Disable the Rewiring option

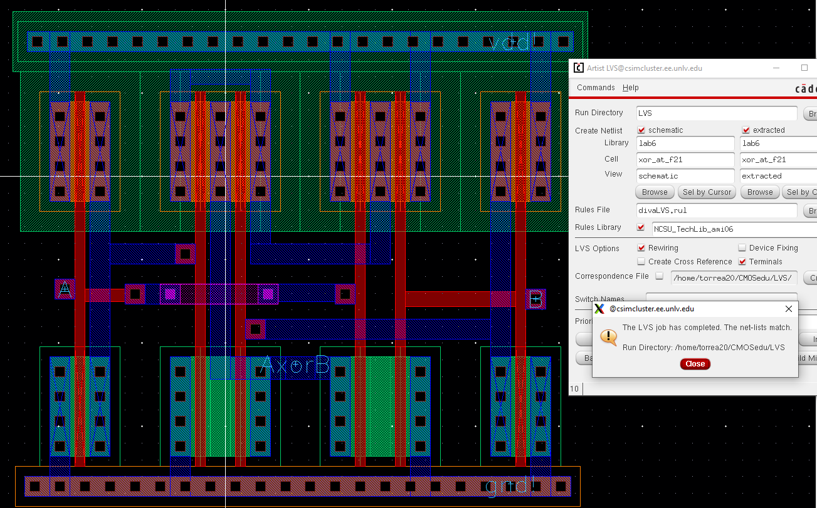[641, 248]
